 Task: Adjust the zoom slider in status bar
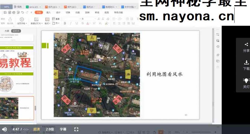coord(200,132)
